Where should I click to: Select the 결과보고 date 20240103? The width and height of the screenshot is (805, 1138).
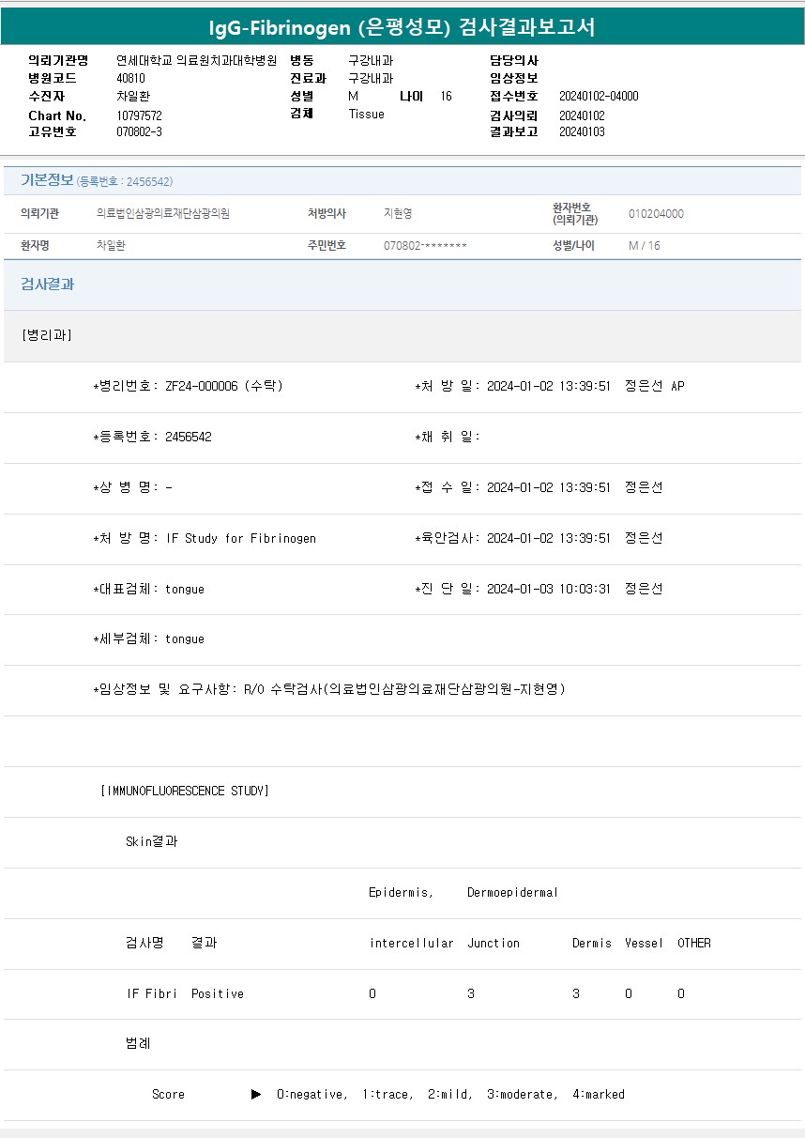pos(582,131)
